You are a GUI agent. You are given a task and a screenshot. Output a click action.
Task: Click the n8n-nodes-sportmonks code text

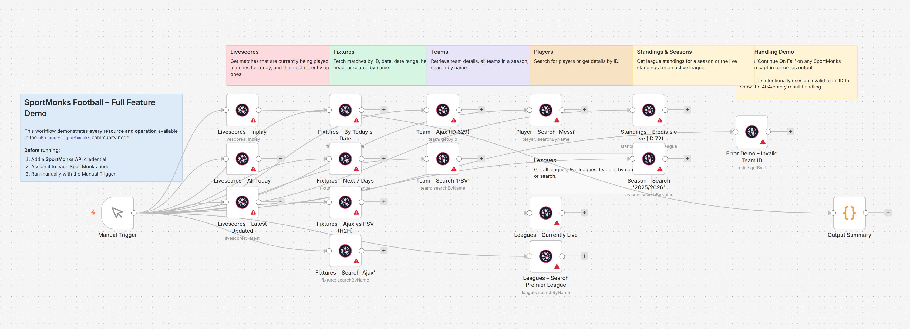pyautogui.click(x=64, y=138)
